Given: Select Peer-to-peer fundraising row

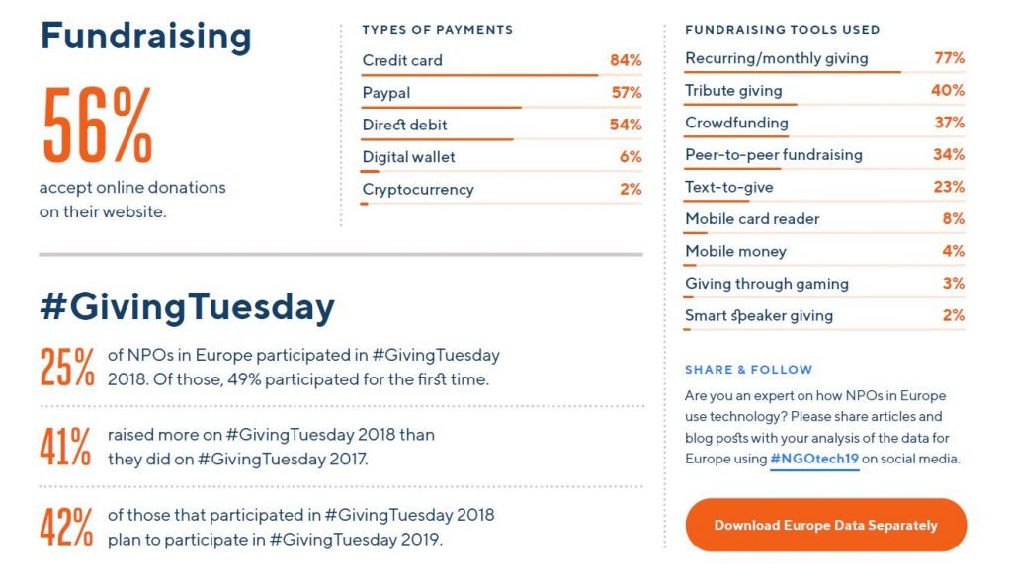Looking at the screenshot, I should (x=824, y=155).
